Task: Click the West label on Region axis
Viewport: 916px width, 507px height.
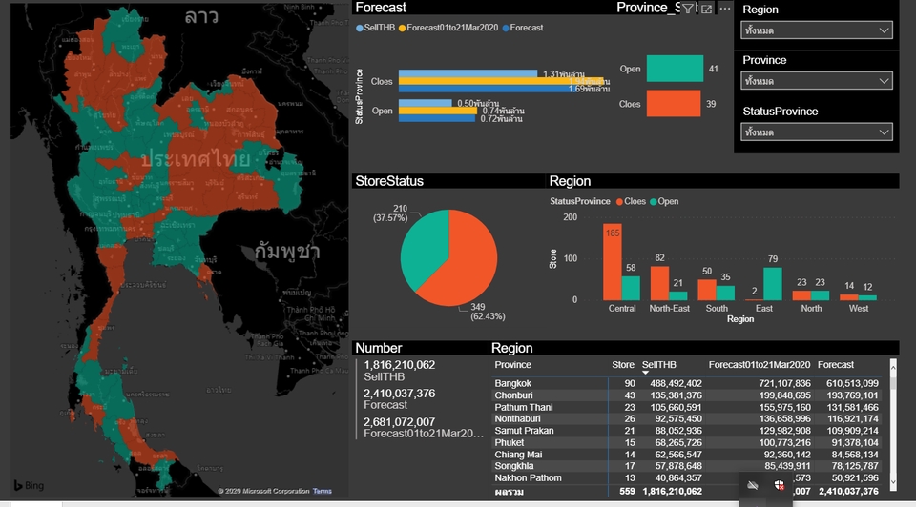Action: click(x=858, y=308)
